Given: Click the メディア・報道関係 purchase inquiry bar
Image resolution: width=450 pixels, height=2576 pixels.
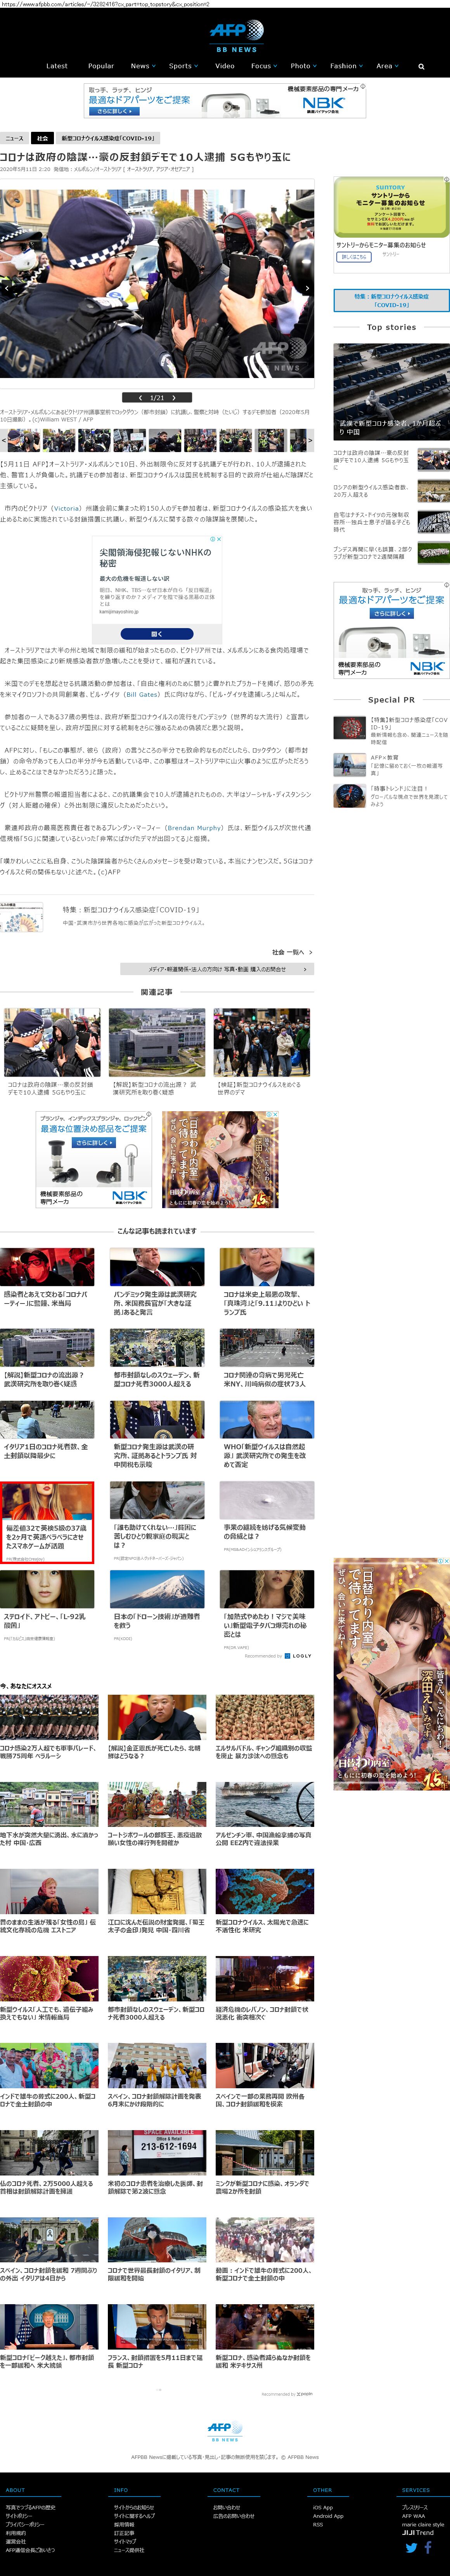Looking at the screenshot, I should 217,969.
